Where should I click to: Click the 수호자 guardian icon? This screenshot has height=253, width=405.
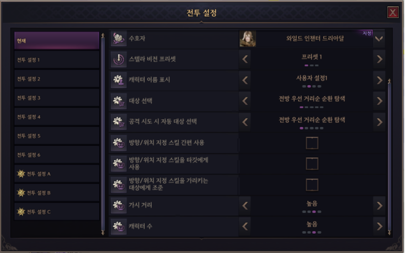coord(119,39)
